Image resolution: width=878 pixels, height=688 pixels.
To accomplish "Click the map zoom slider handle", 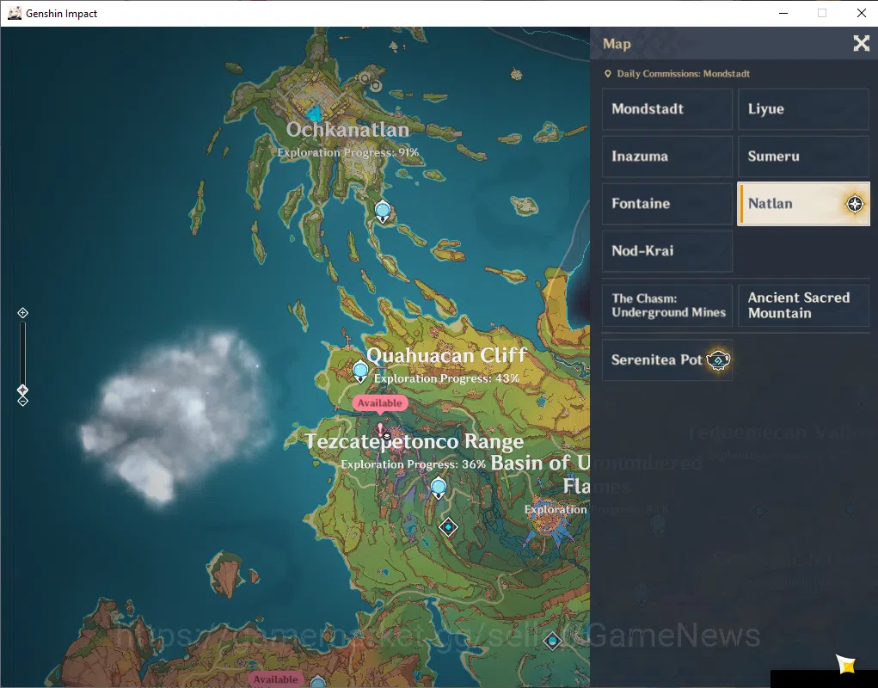I will [x=22, y=389].
